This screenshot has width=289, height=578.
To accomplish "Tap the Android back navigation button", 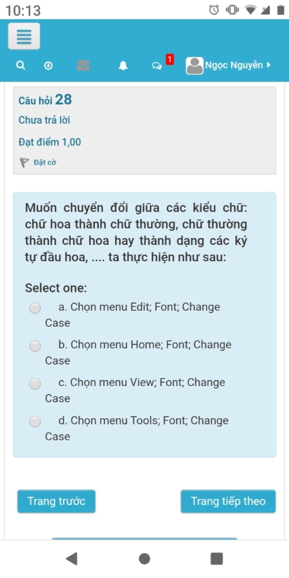I will click(72, 559).
